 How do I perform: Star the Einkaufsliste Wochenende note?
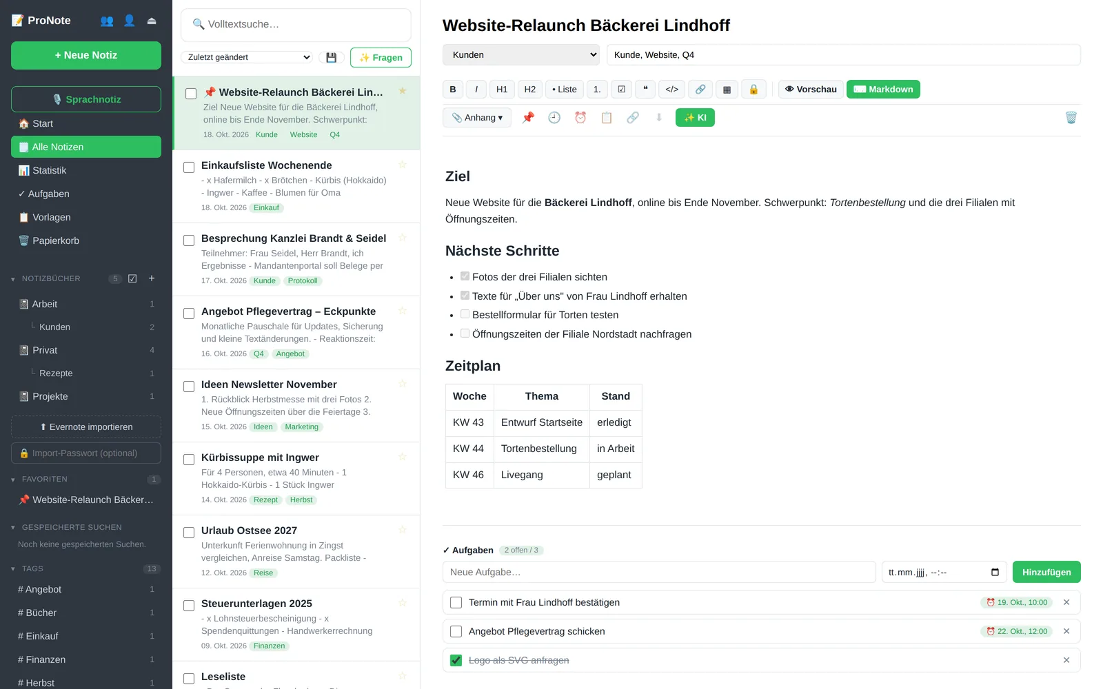click(403, 165)
